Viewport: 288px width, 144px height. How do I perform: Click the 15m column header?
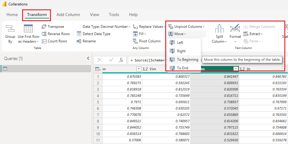click(x=166, y=69)
